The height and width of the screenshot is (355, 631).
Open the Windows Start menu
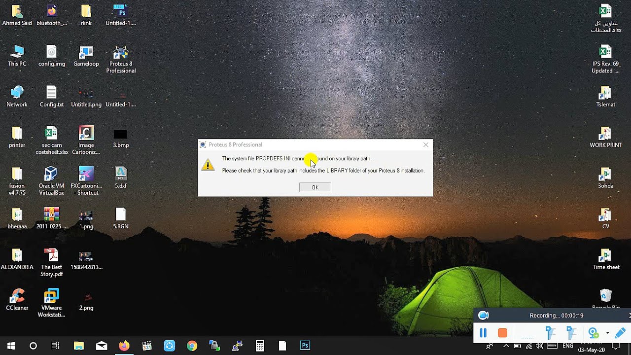[x=11, y=346]
